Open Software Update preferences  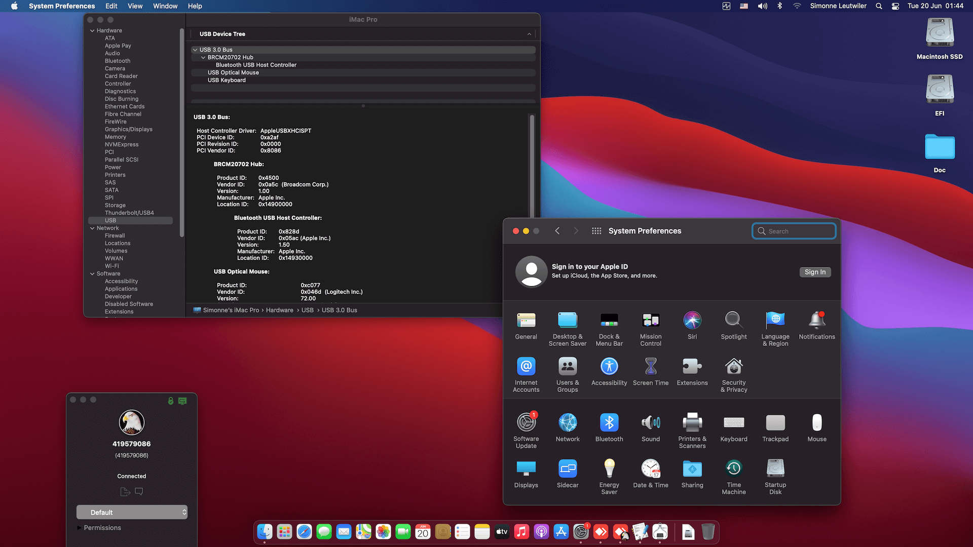[526, 431]
